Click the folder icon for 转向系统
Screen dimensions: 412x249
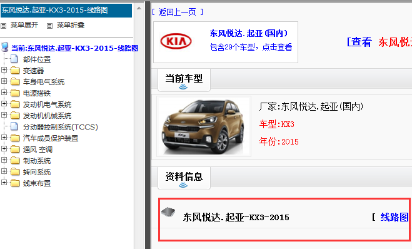click(x=15, y=172)
